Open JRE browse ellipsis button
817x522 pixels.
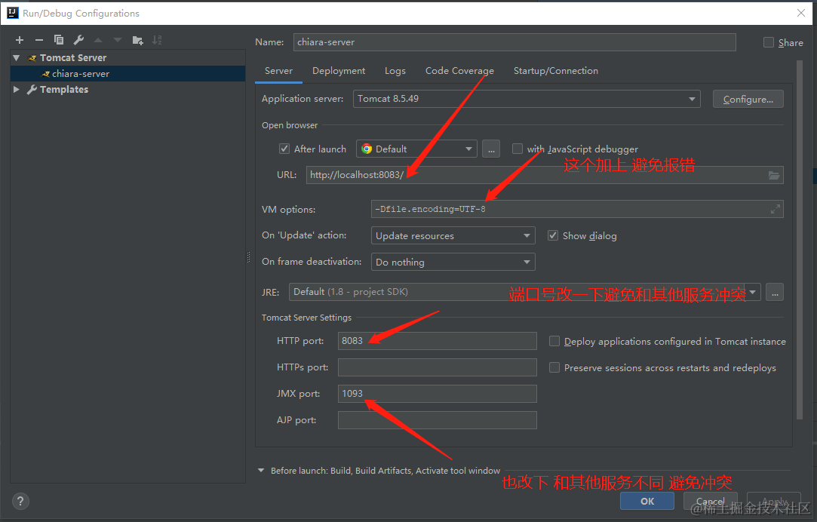tap(775, 292)
